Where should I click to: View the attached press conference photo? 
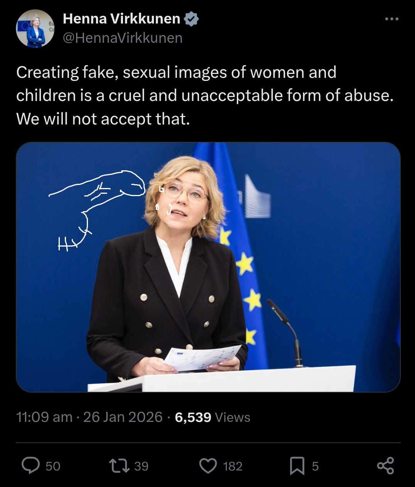[208, 267]
